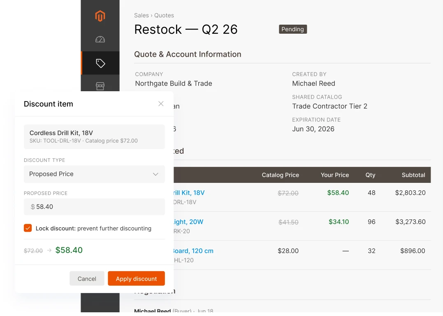The height and width of the screenshot is (316, 443).
Task: Click the $3,273.60 subtotal value
Action: tap(411, 222)
